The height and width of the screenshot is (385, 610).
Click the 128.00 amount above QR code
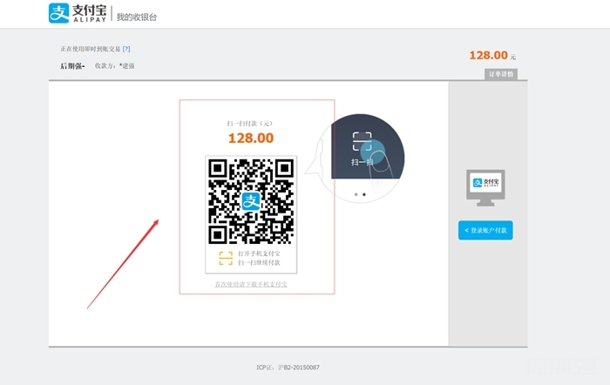click(x=251, y=138)
